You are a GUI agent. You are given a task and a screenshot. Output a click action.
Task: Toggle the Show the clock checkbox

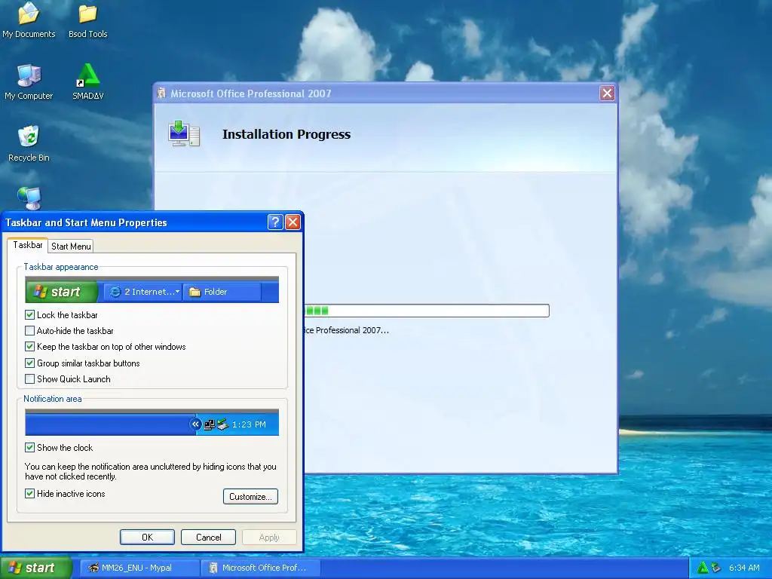(x=29, y=447)
